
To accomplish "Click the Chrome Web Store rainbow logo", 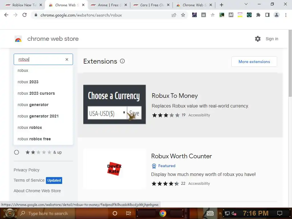I will 18,39.
